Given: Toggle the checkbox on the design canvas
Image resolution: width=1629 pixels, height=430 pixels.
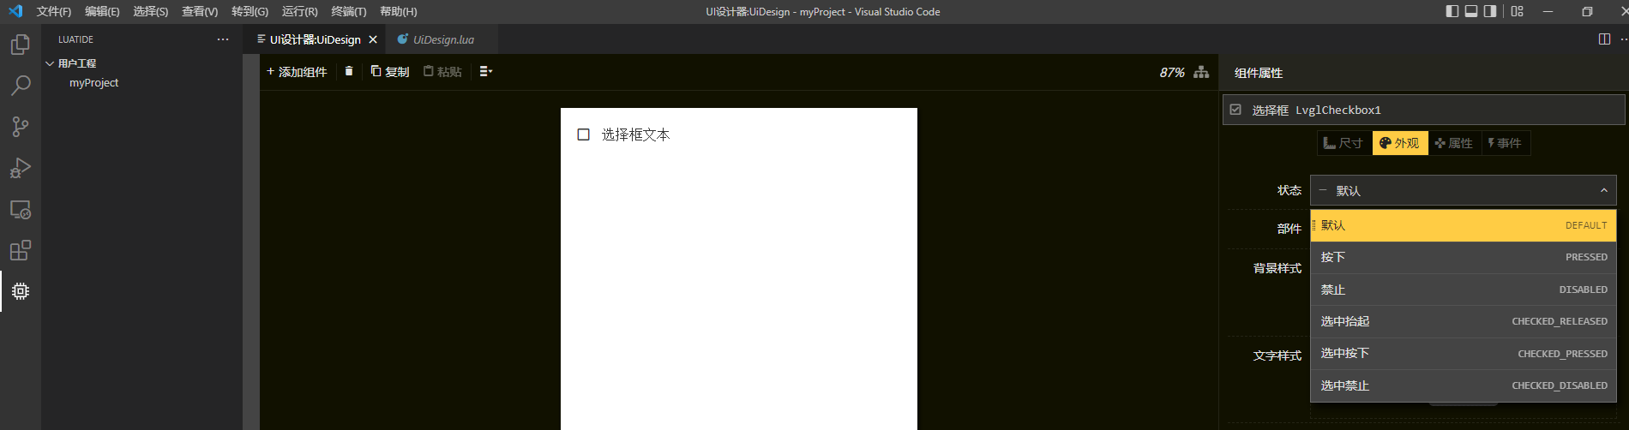Looking at the screenshot, I should tap(584, 134).
